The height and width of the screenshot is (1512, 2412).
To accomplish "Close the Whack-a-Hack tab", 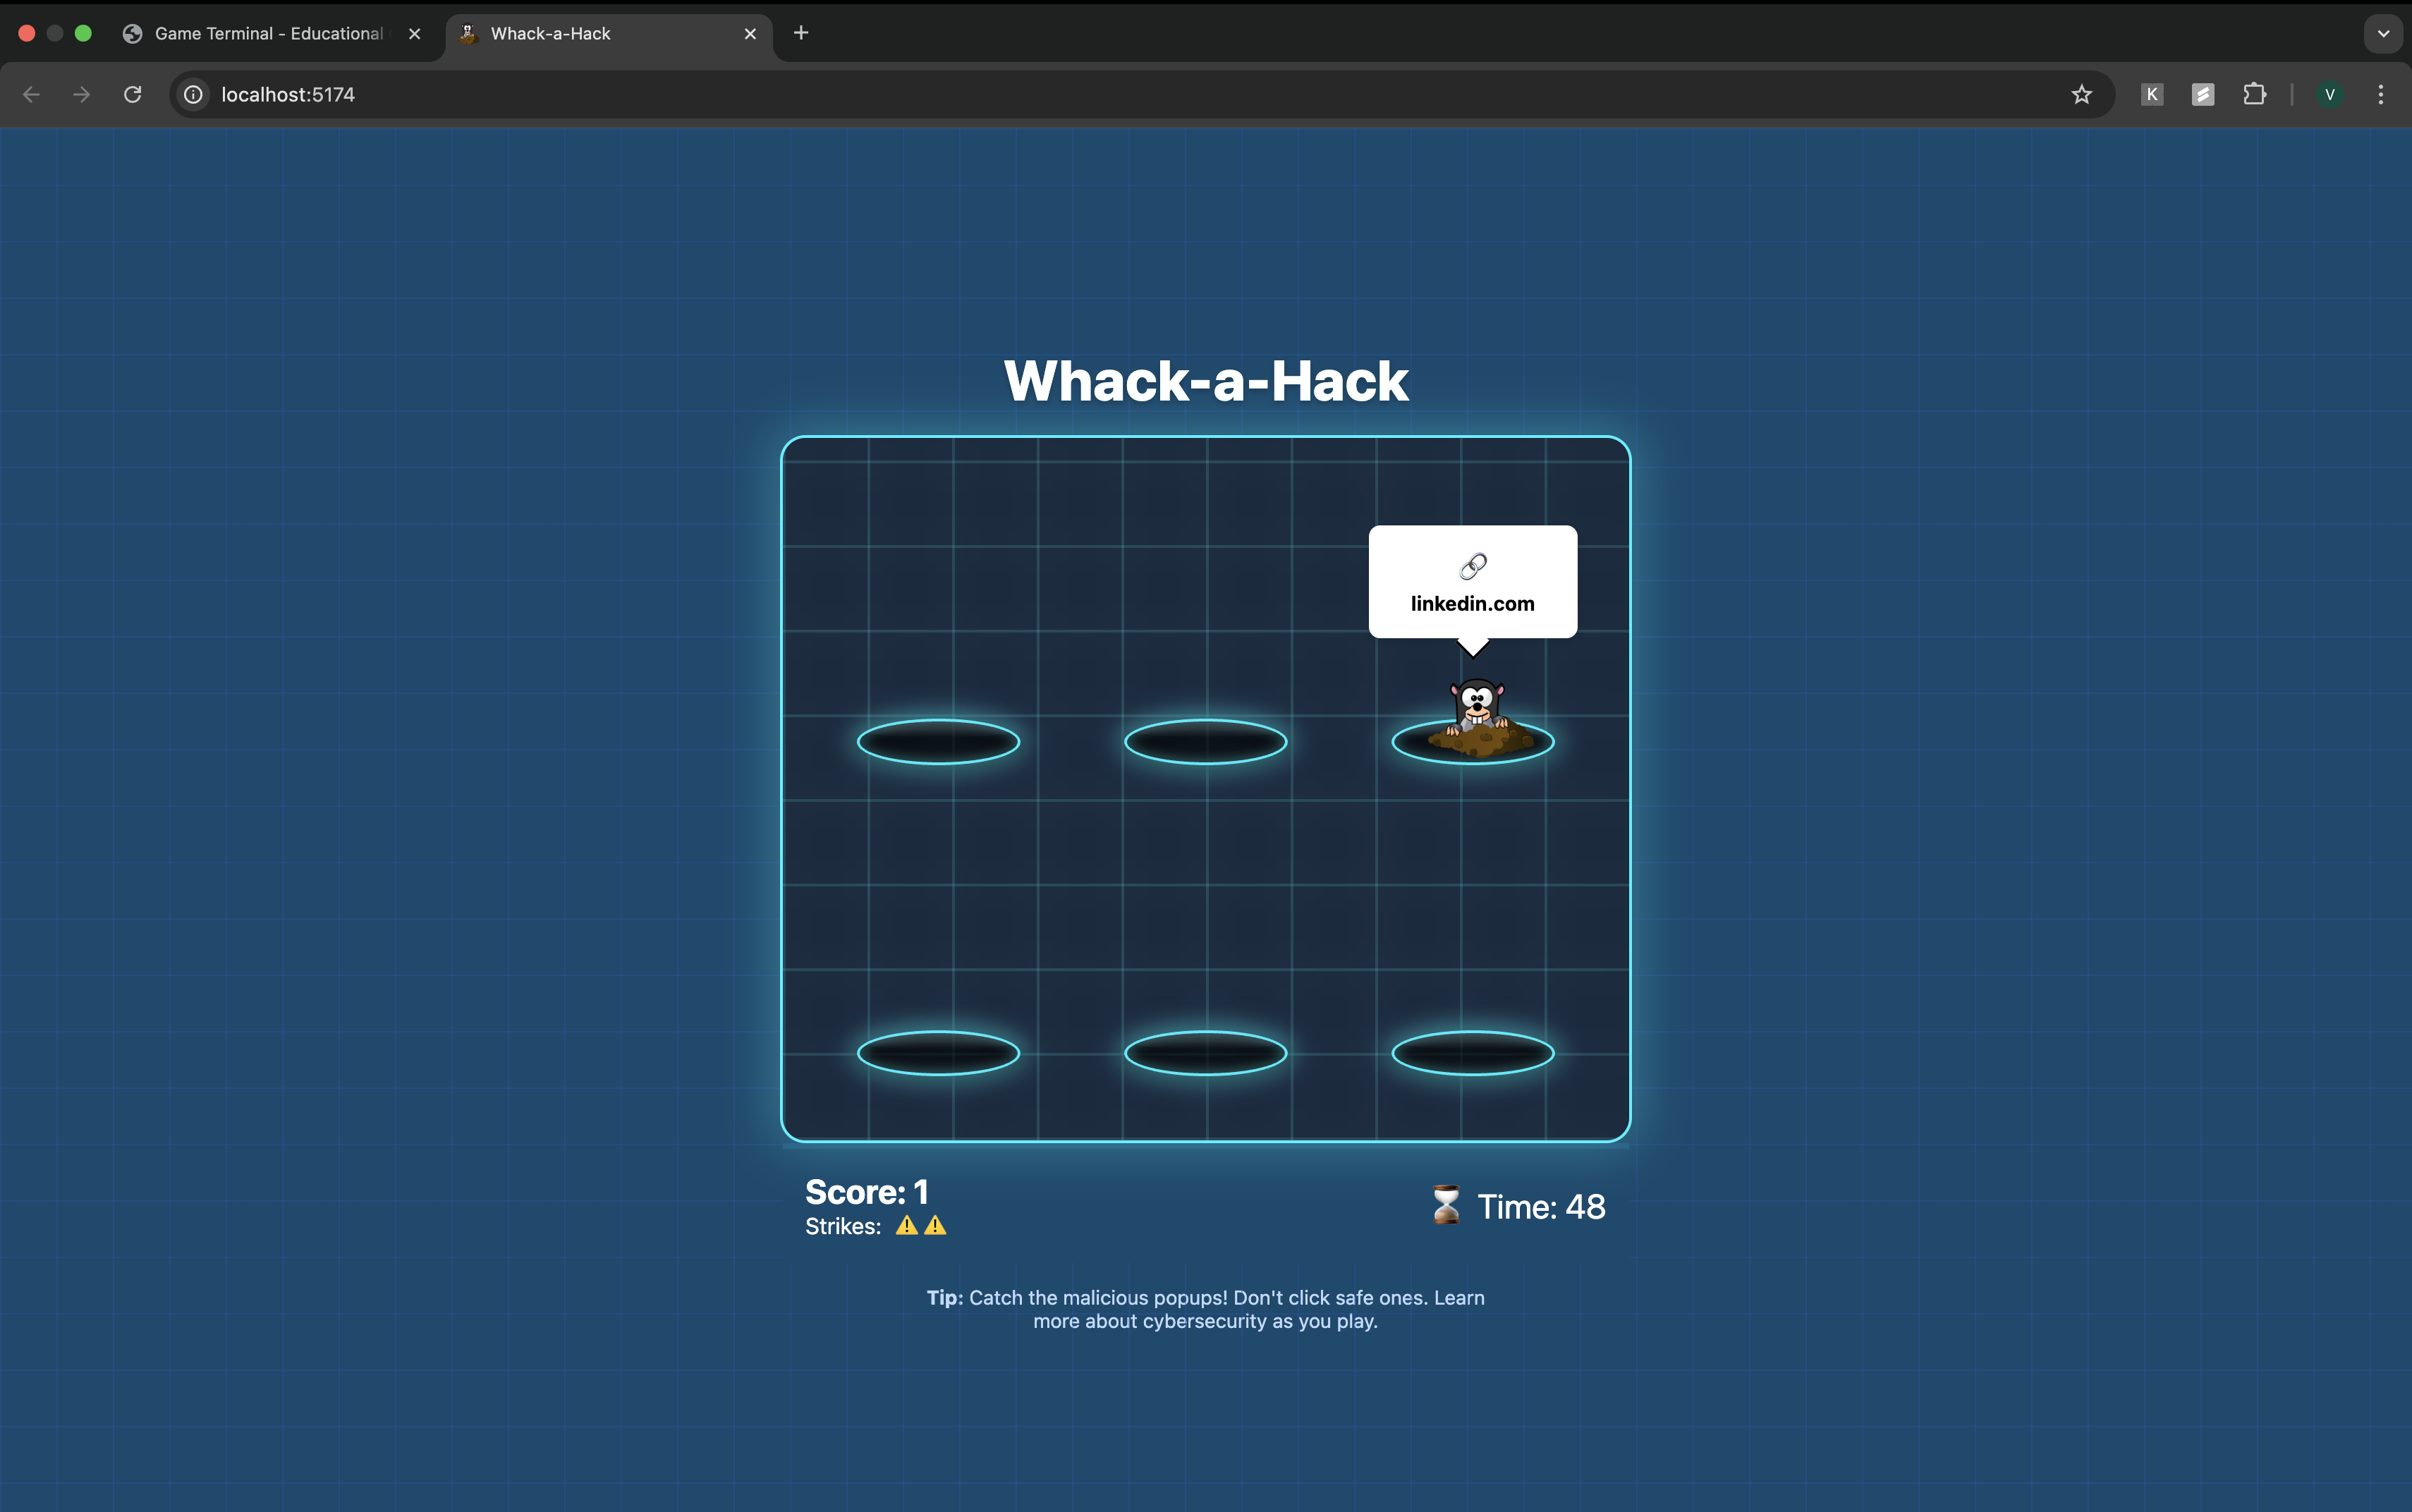I will pyautogui.click(x=750, y=33).
